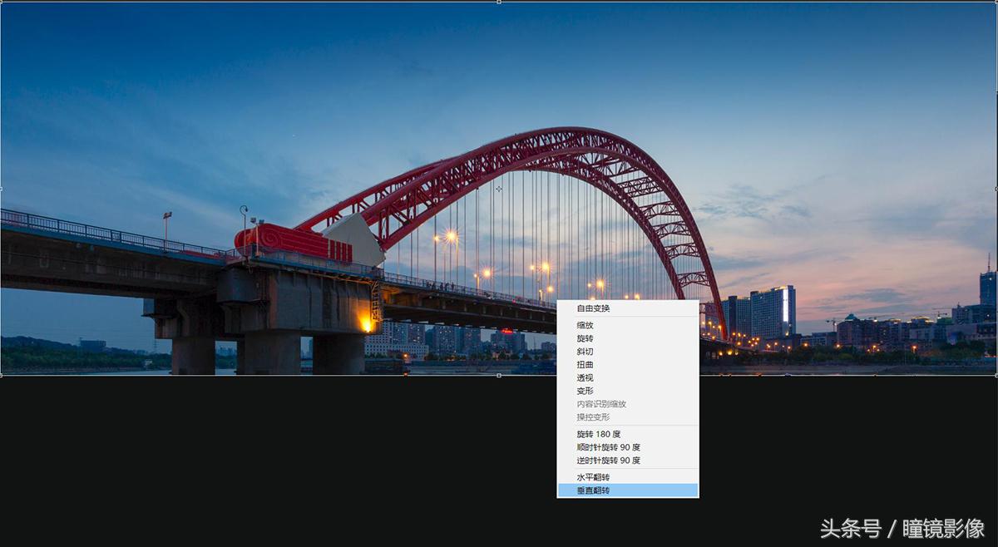Viewport: 998px width, 547px height.
Task: Choose 垂直翻转 (Flip Vertical) in context menu
Action: 593,490
